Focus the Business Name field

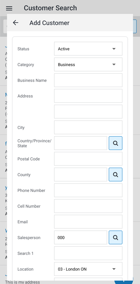point(88,80)
